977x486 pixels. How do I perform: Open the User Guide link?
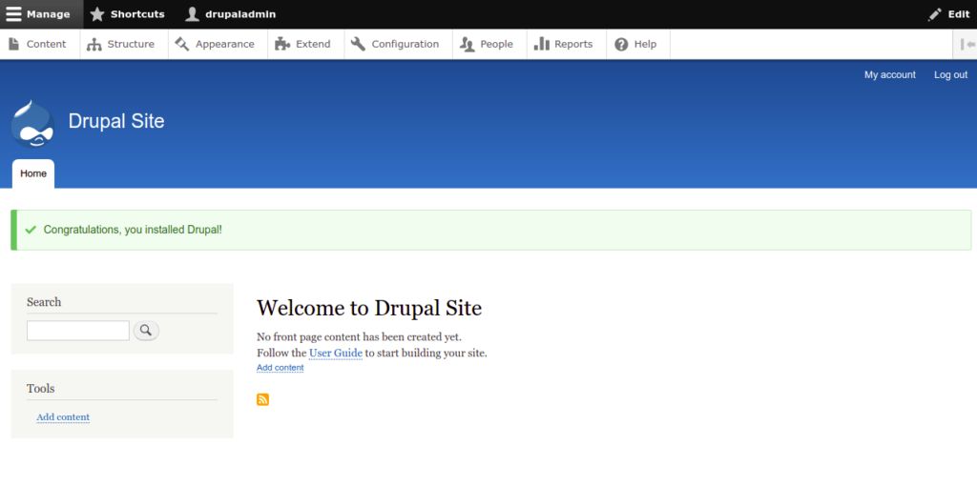point(336,353)
